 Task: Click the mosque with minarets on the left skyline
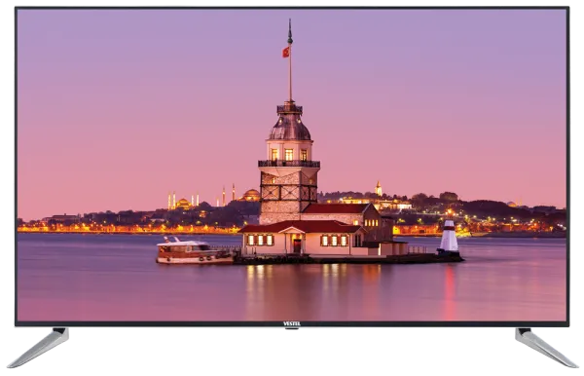coord(183,202)
